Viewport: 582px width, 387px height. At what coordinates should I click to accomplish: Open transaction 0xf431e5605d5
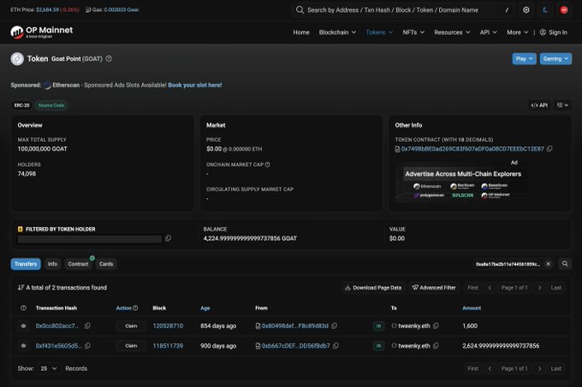coord(58,346)
